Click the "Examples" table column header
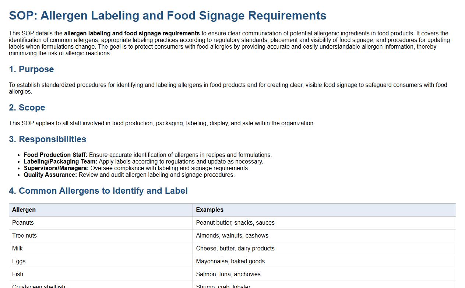This screenshot has height=288, width=465. pos(209,210)
